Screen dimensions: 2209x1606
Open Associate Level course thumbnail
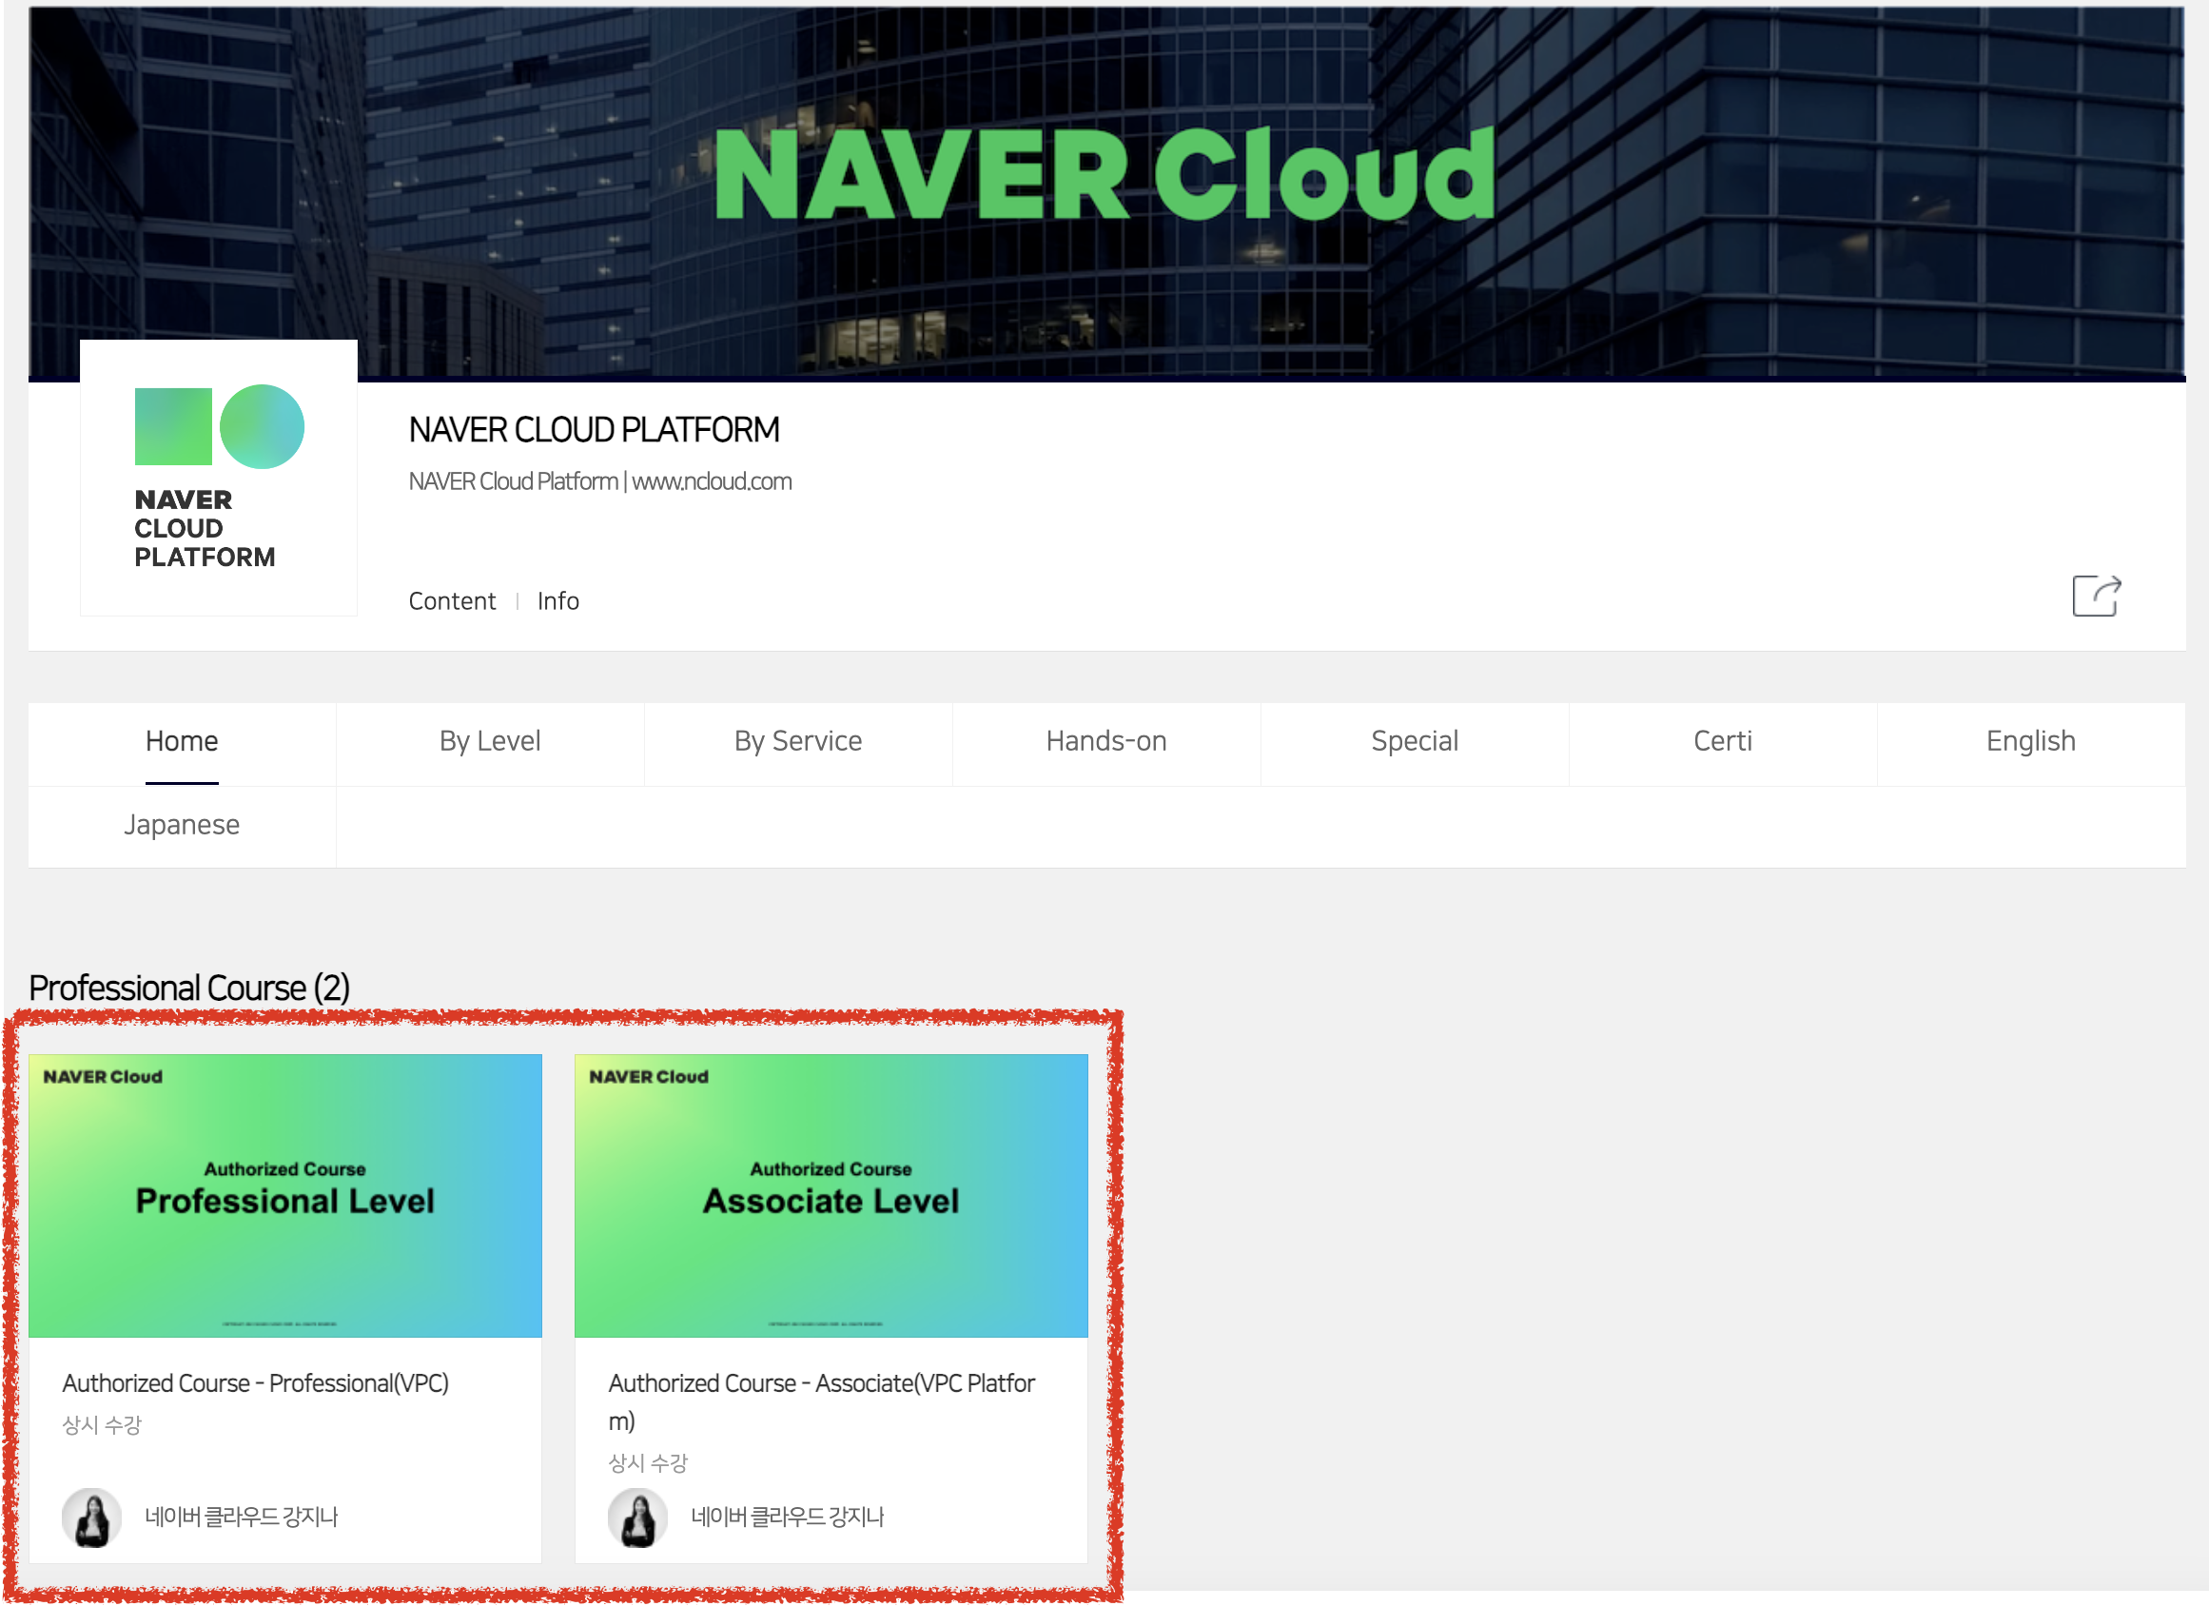(831, 1195)
